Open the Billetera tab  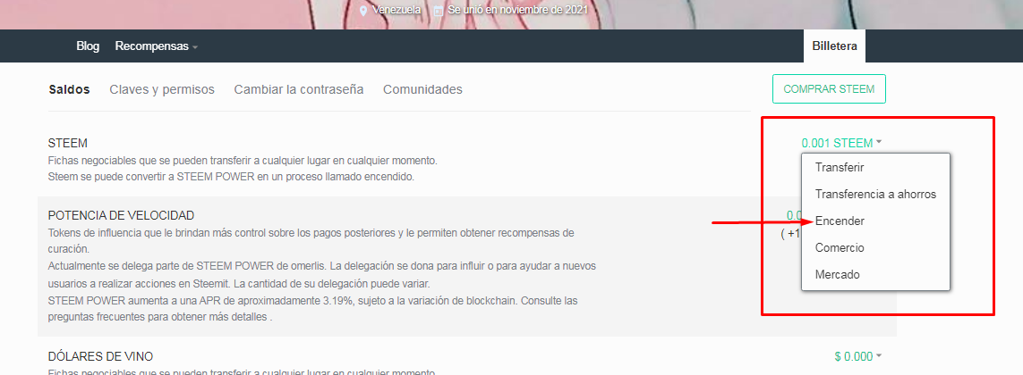[x=834, y=46]
